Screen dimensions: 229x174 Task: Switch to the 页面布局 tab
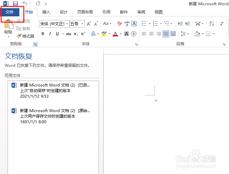click(x=85, y=12)
